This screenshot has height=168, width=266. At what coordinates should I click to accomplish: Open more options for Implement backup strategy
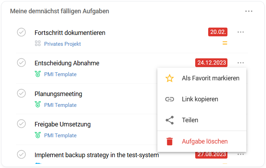(240, 154)
